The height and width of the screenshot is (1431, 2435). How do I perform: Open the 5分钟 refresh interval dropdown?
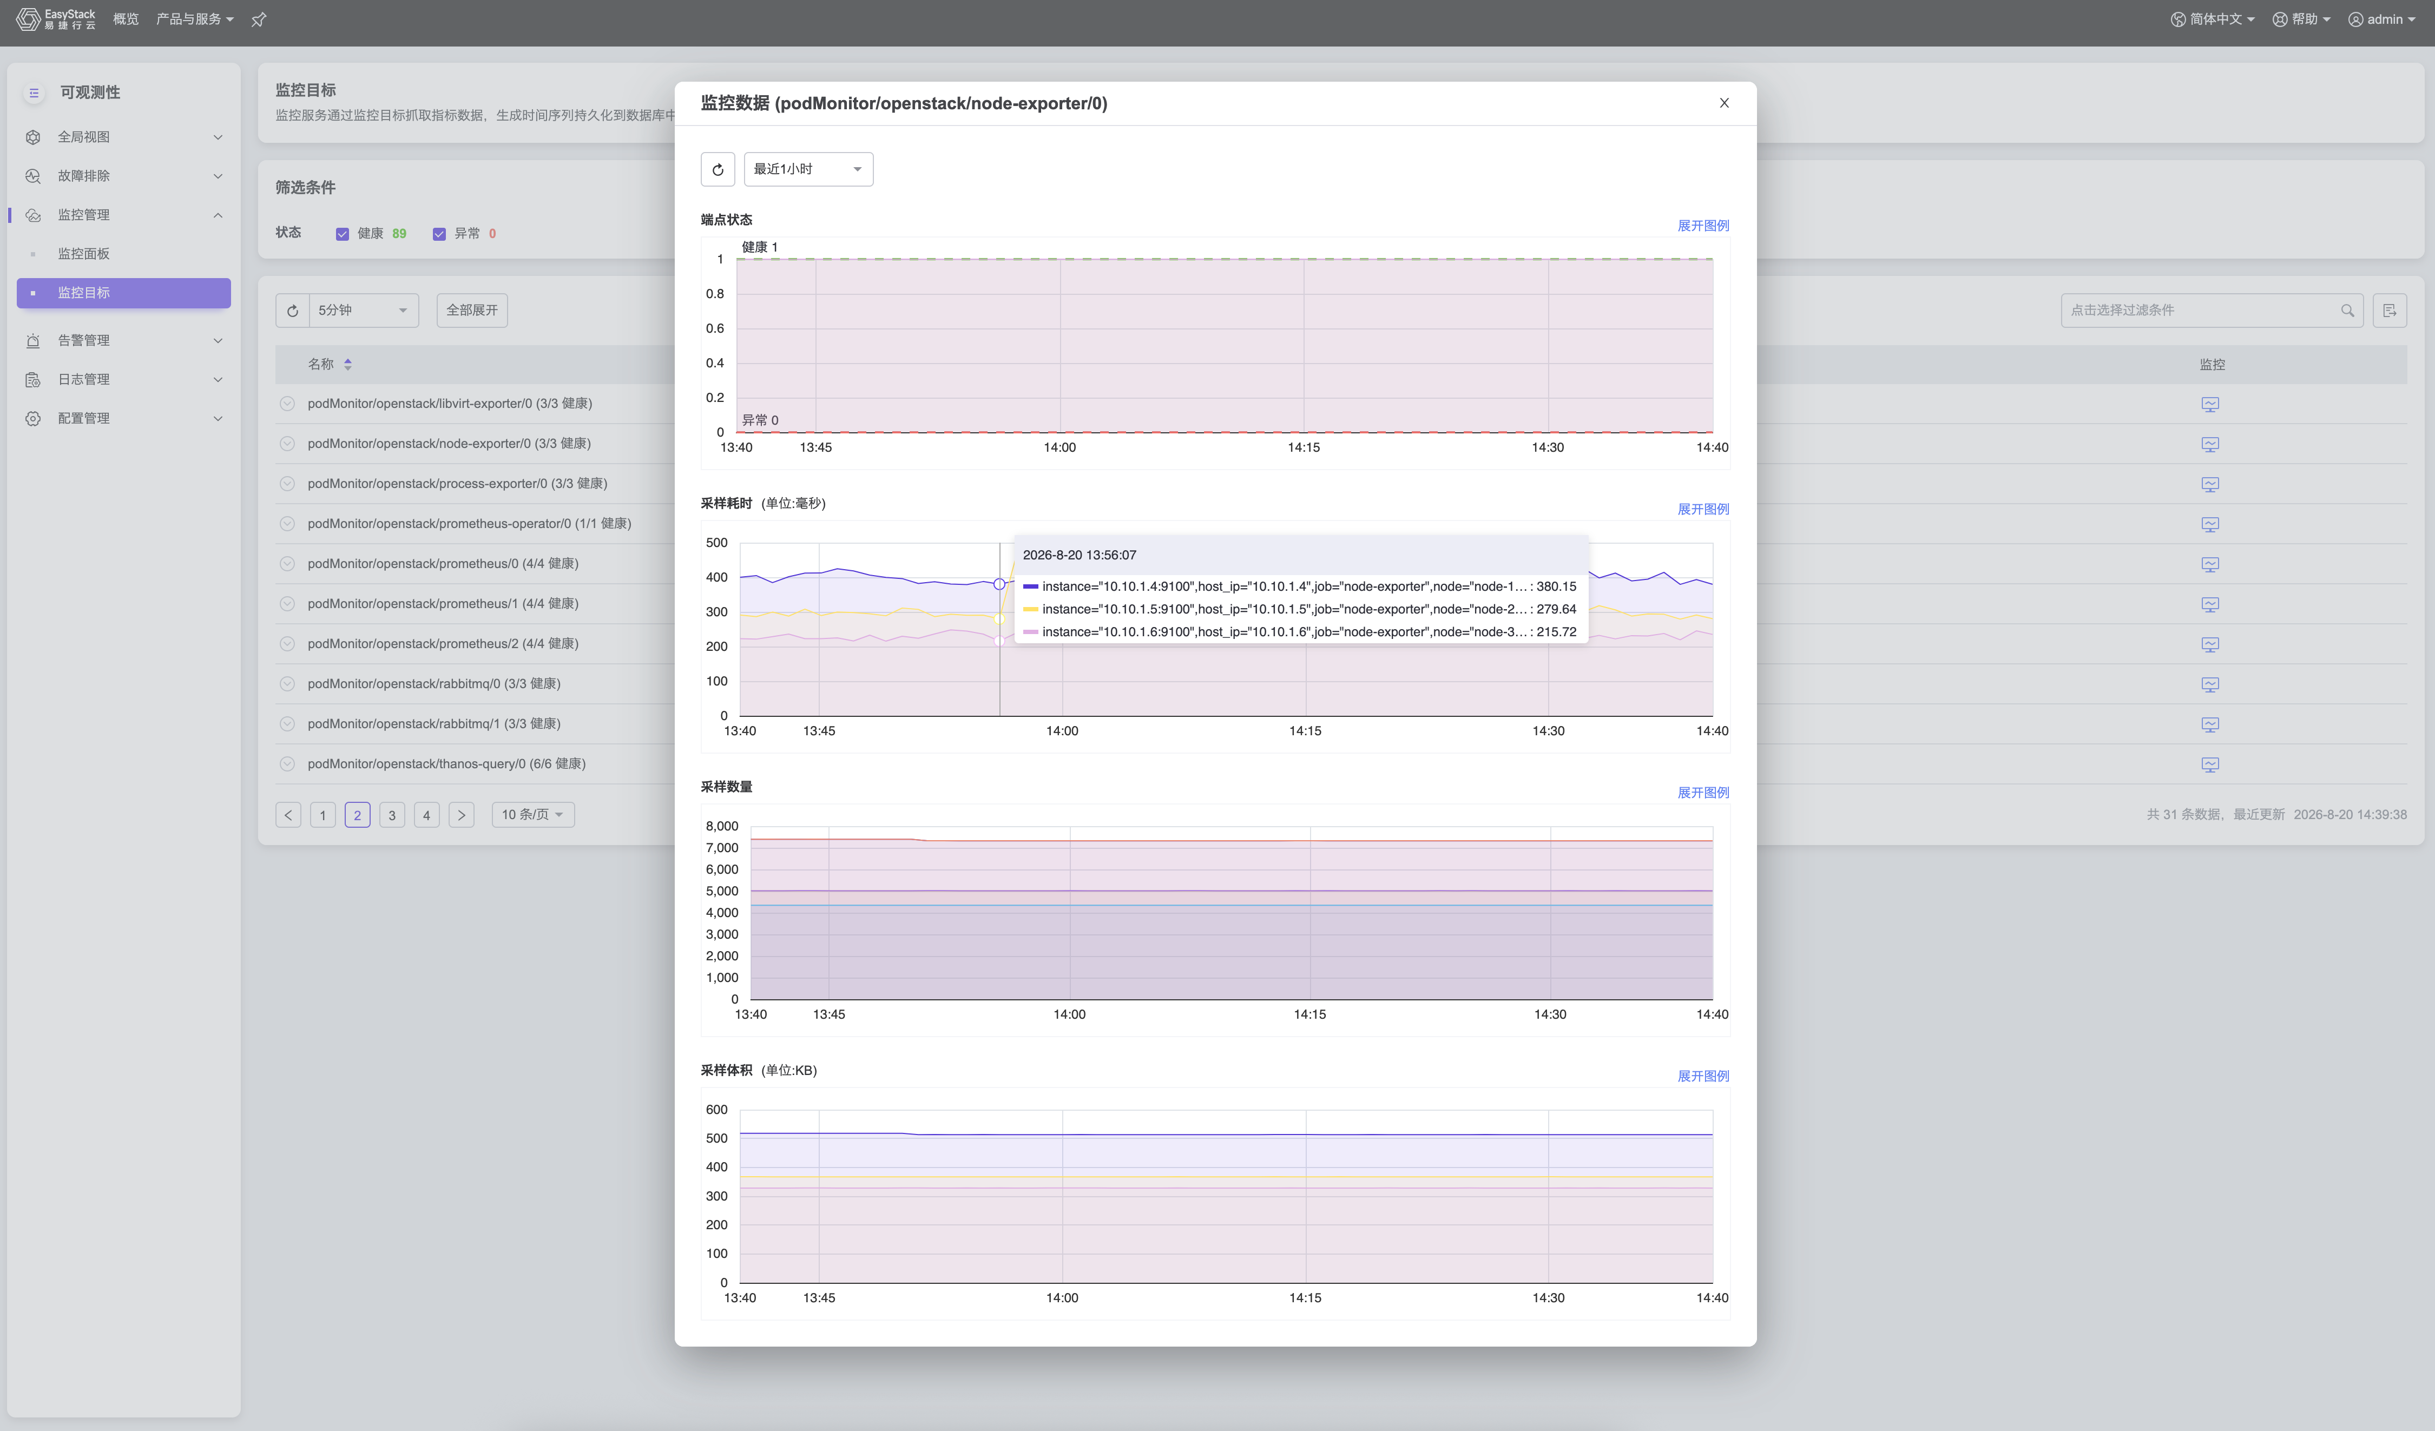point(363,310)
